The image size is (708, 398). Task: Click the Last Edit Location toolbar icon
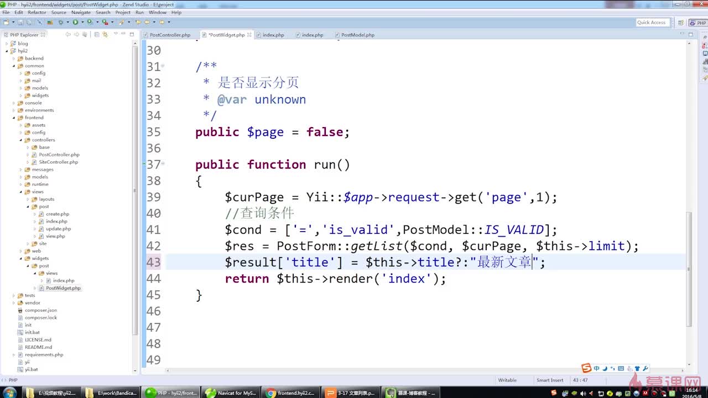[x=138, y=22]
